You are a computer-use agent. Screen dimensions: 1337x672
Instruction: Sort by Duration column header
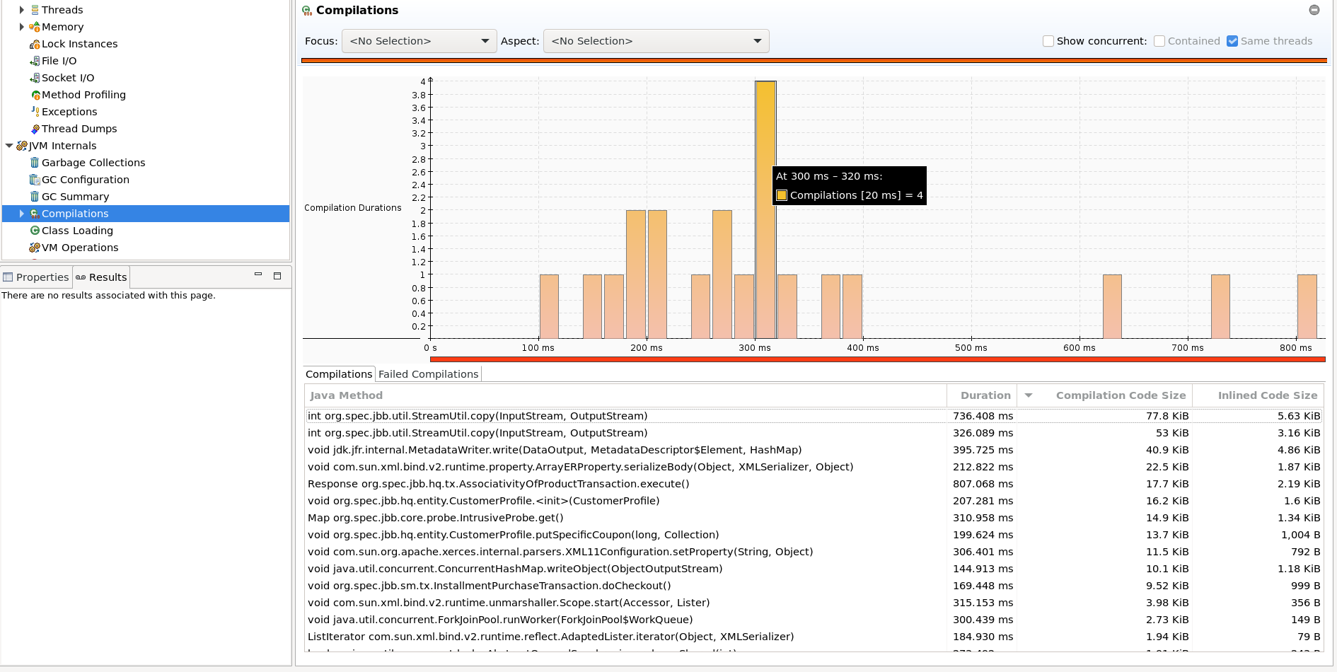[x=982, y=395]
